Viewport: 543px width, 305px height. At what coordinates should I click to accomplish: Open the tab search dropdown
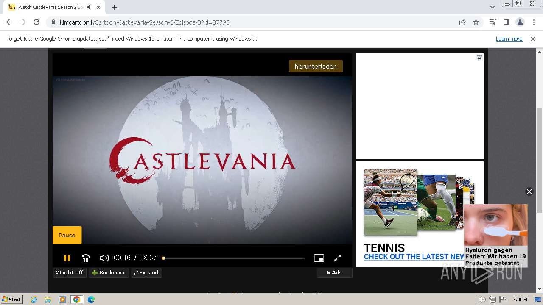click(x=492, y=7)
